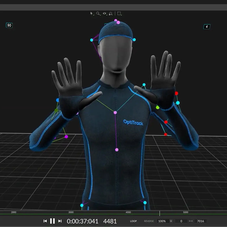Image resolution: width=227 pixels, height=227 pixels.
Task: Click the 90 label in viewport corner
Action: click(x=9, y=25)
